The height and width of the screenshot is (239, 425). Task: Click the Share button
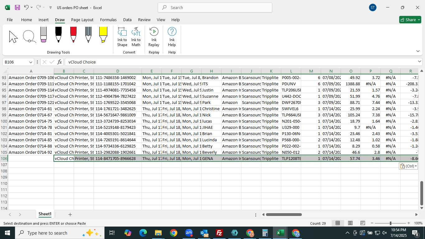(410, 20)
